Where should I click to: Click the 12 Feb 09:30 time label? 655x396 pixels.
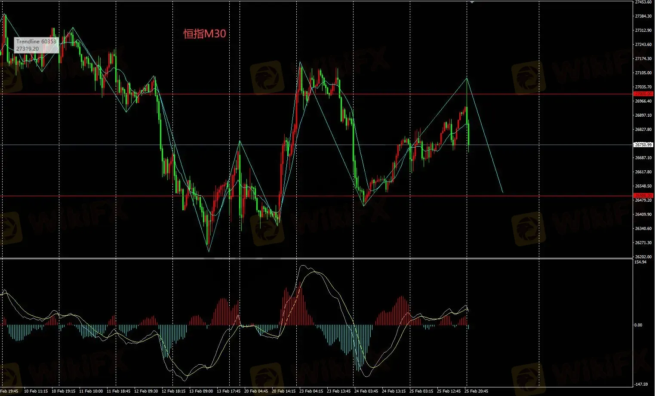[x=146, y=391]
